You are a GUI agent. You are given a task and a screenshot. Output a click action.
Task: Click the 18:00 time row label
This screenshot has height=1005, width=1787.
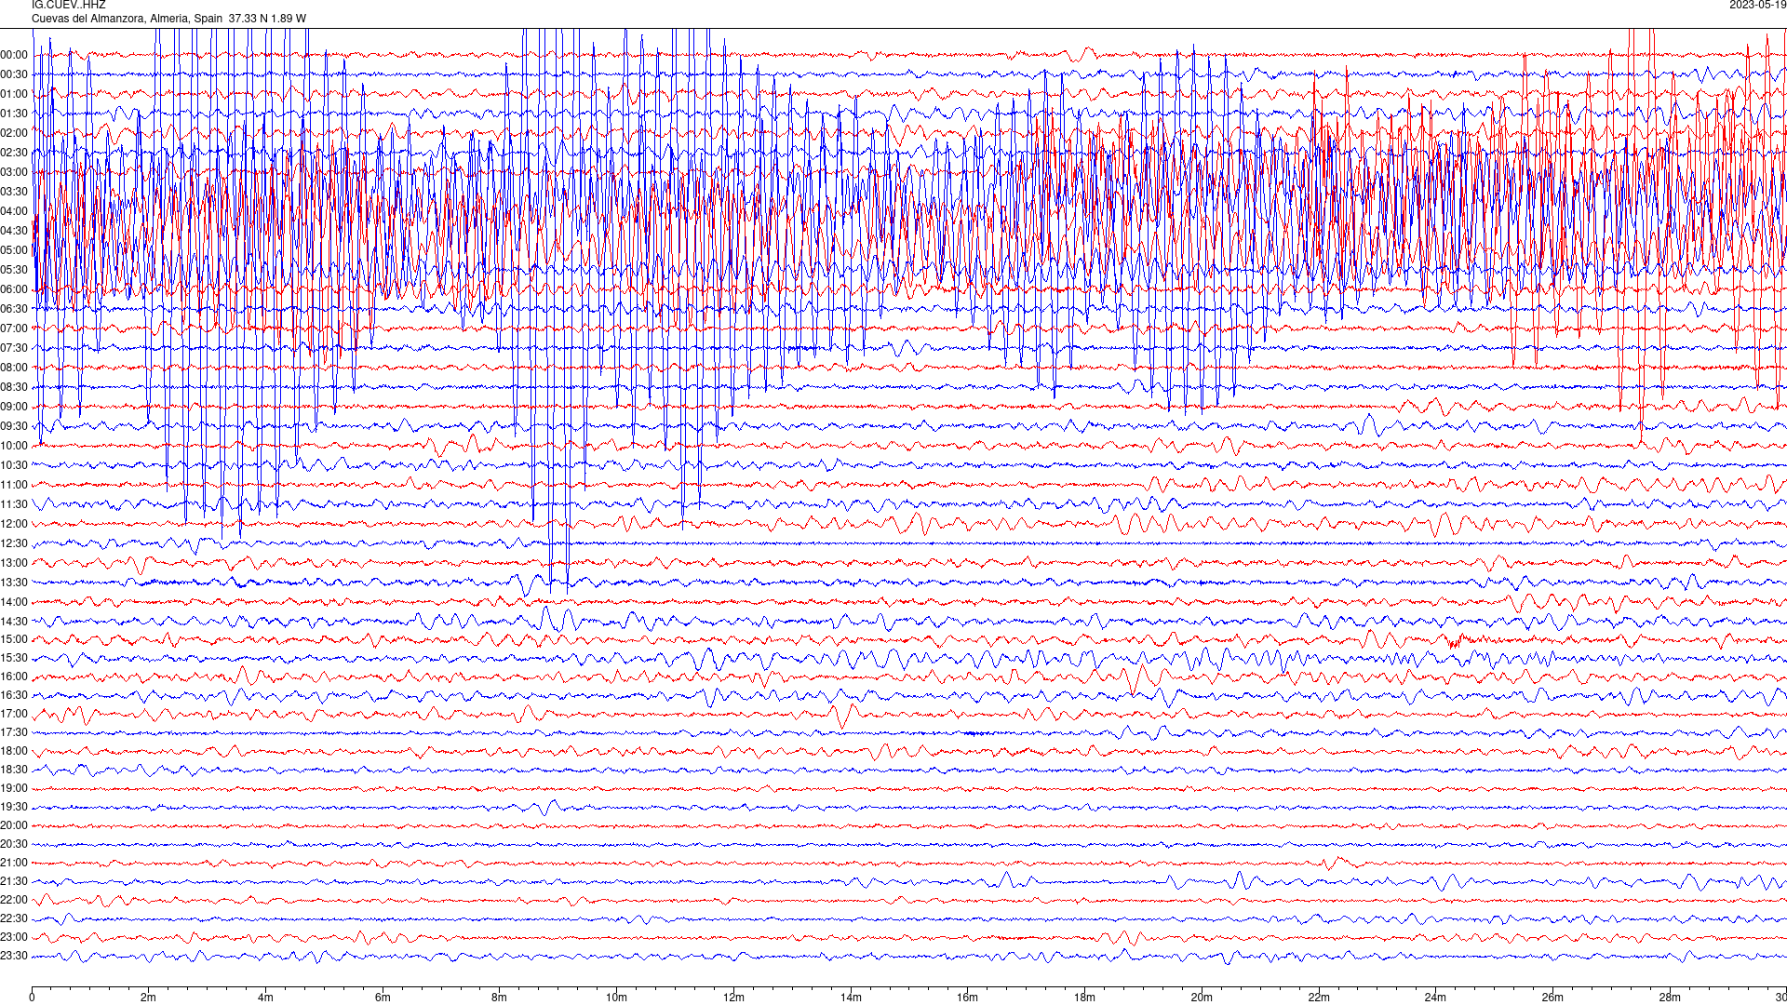(14, 752)
